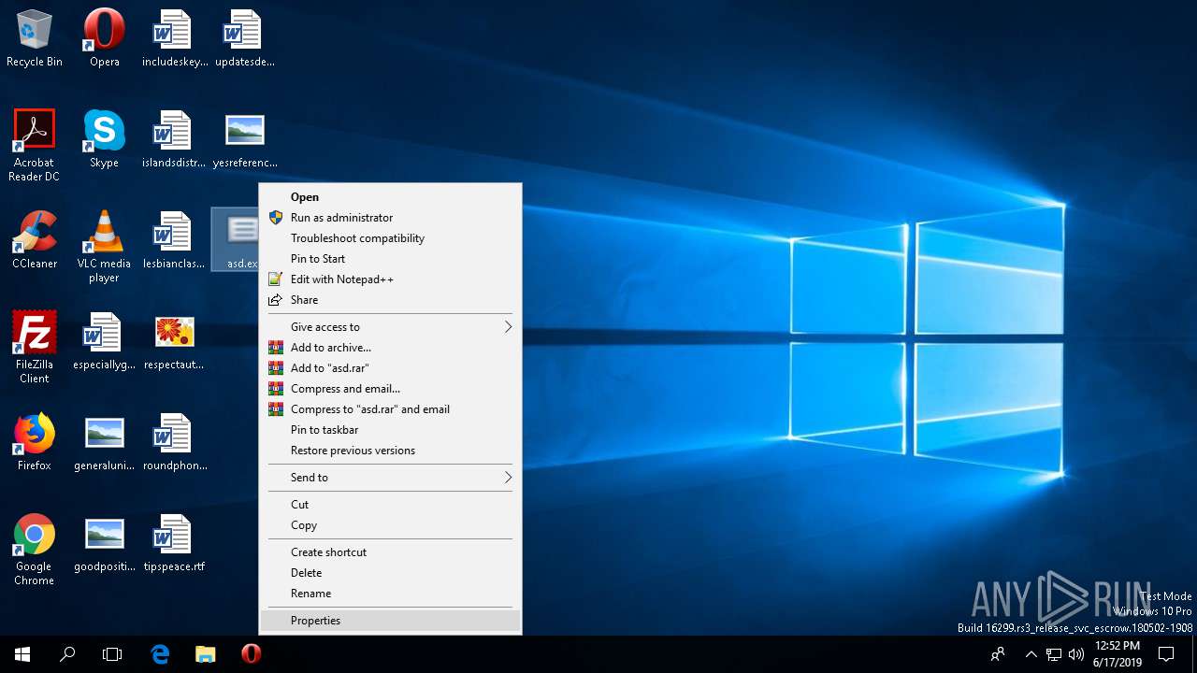1197x673 pixels.
Task: Choose Edit with Notepad++
Action: click(390, 279)
